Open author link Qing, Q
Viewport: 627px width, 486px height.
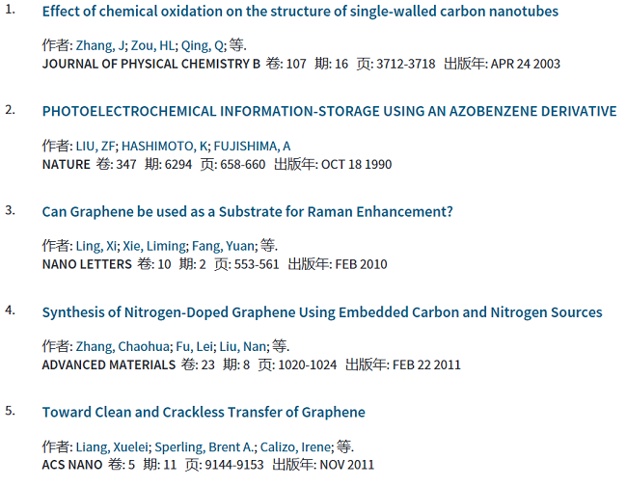[203, 45]
